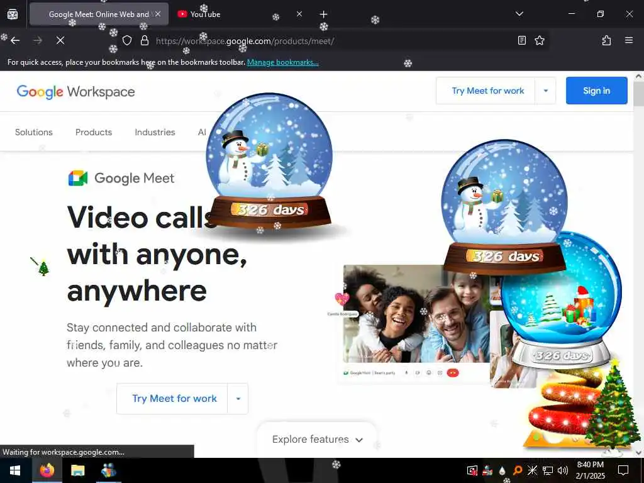Switch to the Google Meet browser tab
The width and height of the screenshot is (644, 483).
coord(99,14)
